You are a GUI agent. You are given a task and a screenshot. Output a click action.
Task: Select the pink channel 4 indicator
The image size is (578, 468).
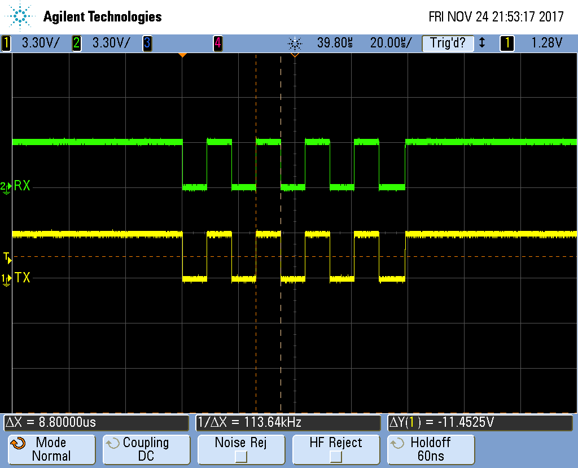point(217,43)
